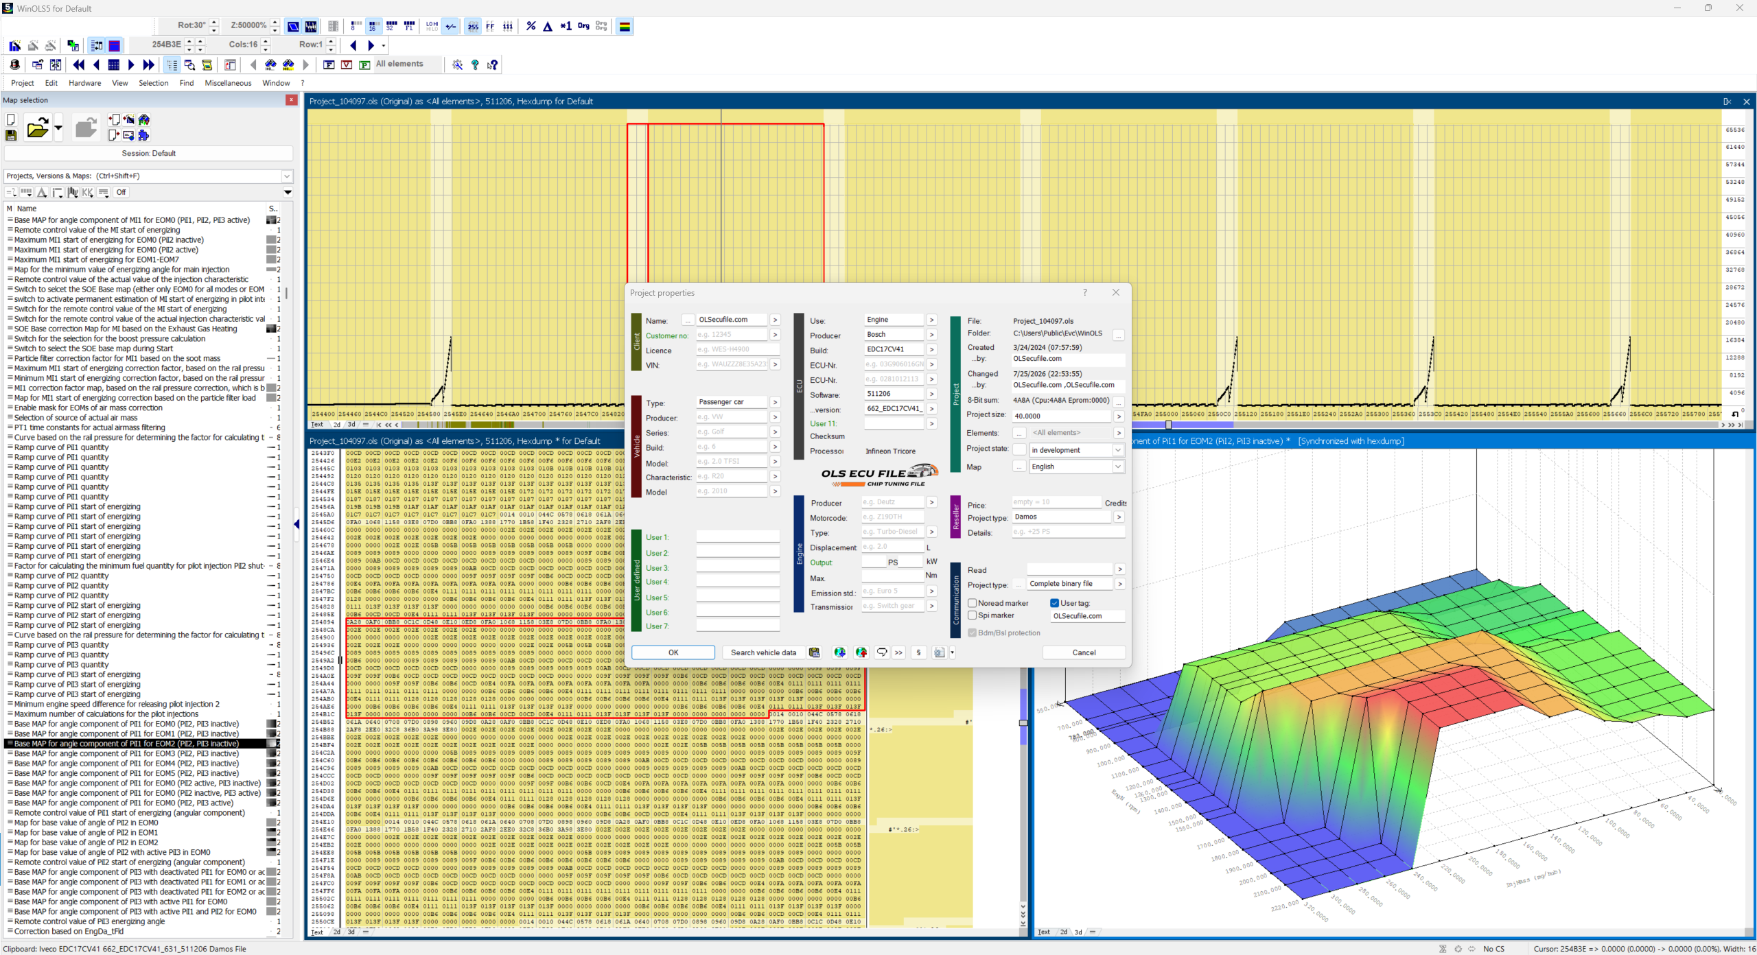Click the globe download icon in dialog
The image size is (1757, 955).
pyautogui.click(x=839, y=652)
